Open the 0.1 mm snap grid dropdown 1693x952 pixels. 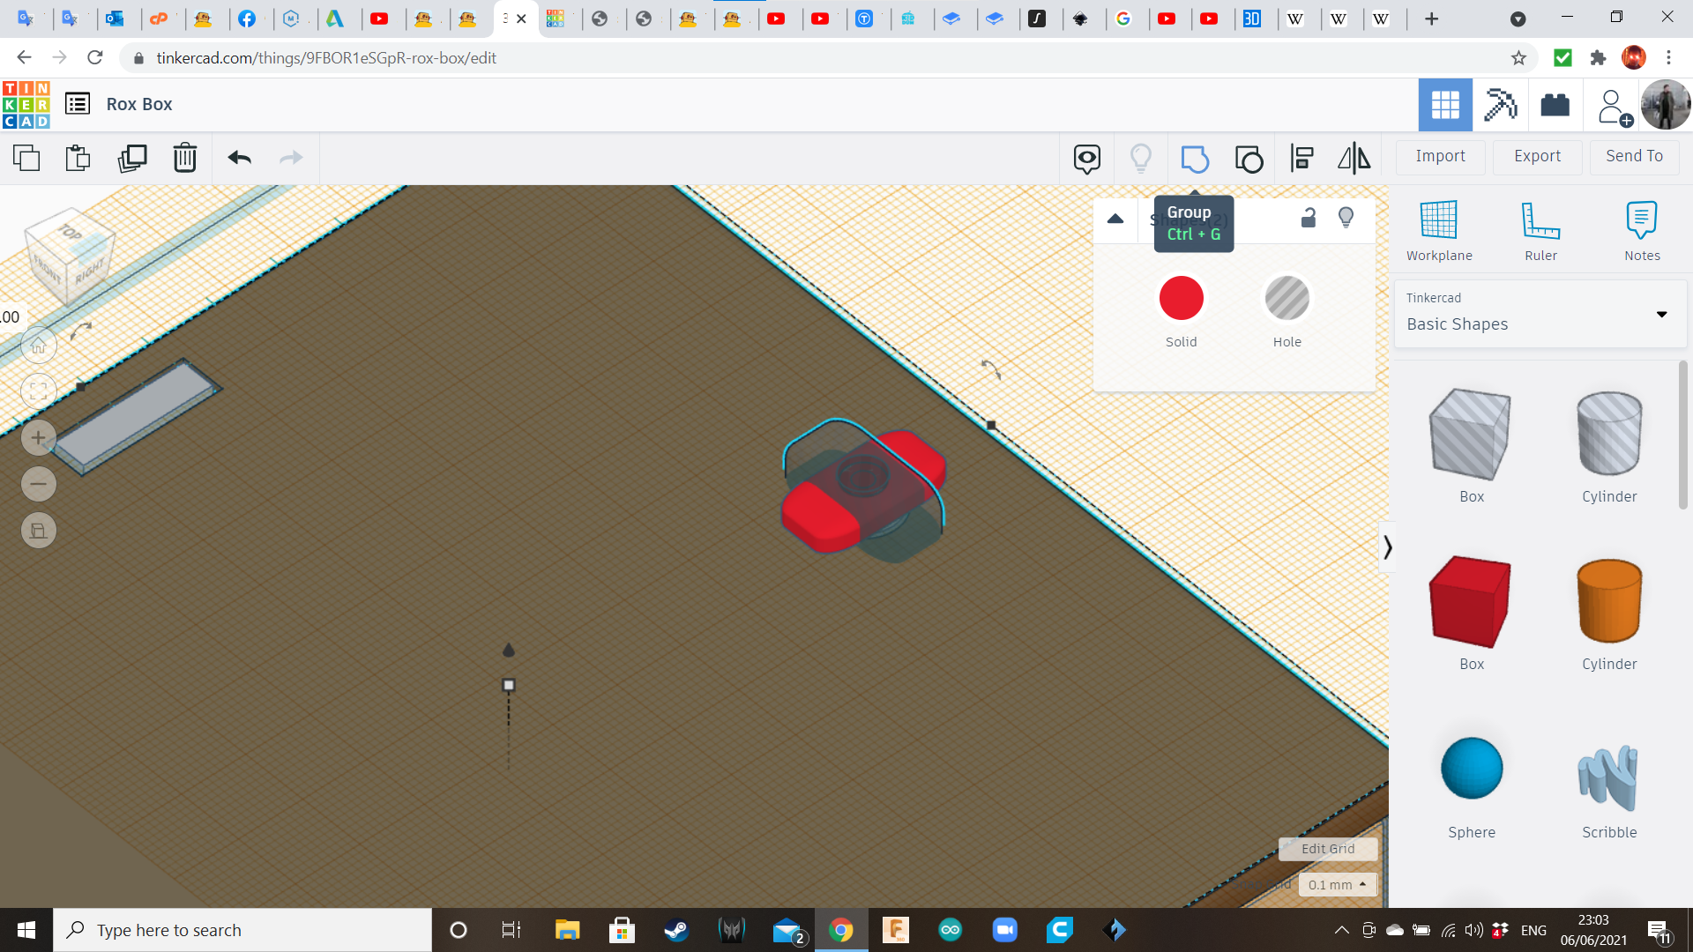1337,884
